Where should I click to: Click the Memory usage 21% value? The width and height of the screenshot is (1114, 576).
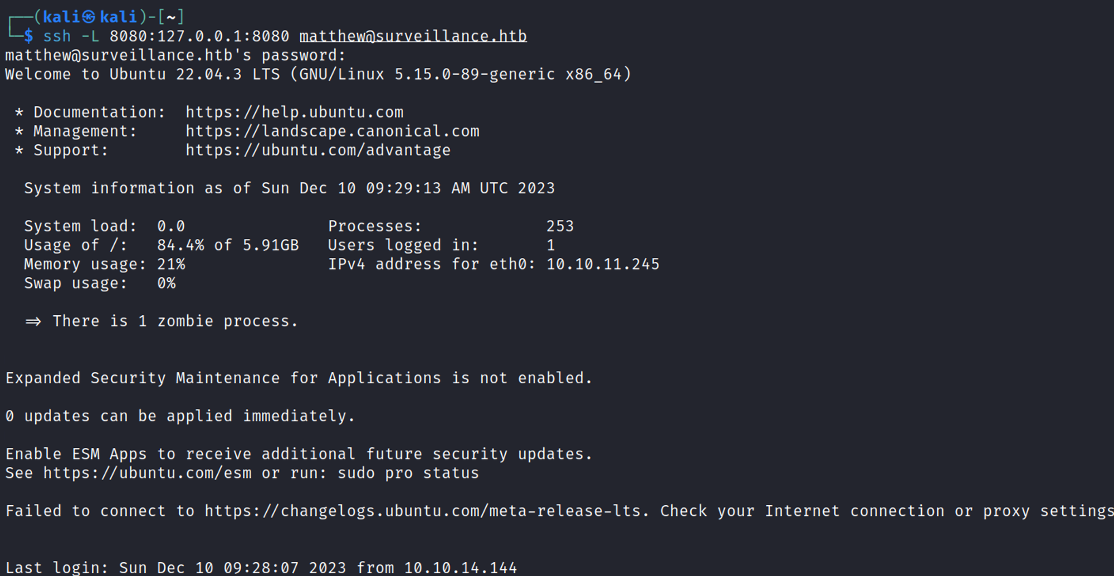click(x=171, y=264)
